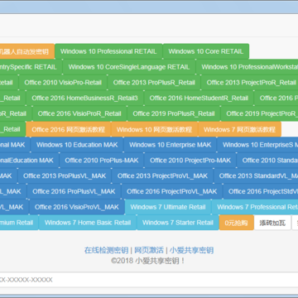Open Office 2016 VisioProVL_MAK button
The width and height of the screenshot is (298, 298).
(77, 207)
